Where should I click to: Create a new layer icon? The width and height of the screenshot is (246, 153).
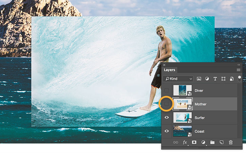(221, 142)
